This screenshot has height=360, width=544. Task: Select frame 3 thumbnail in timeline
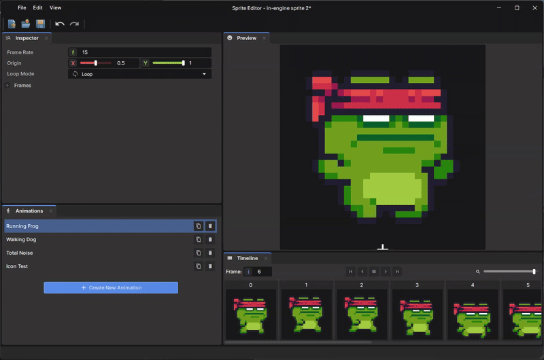coord(418,314)
